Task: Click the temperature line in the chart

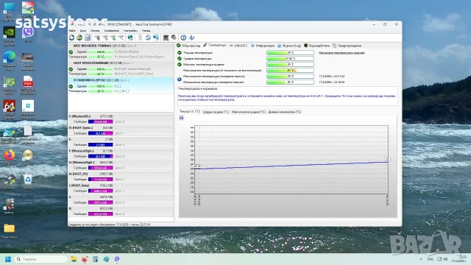Action: 291,165
